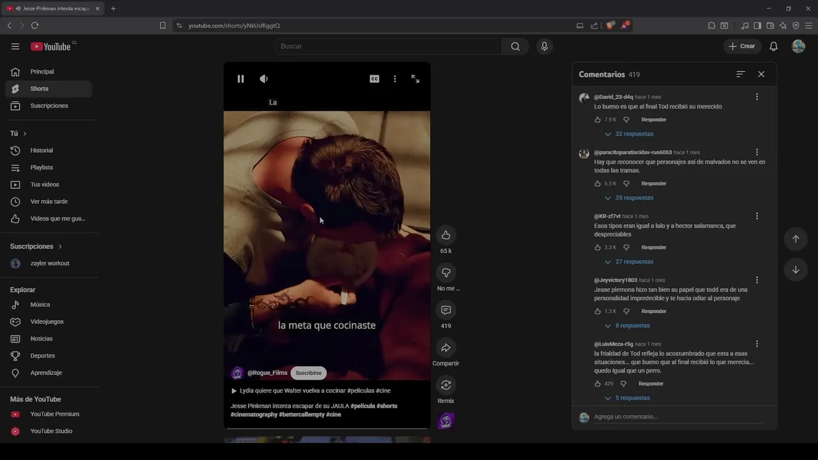Open the notifications bell
The width and height of the screenshot is (818, 460).
[x=773, y=46]
